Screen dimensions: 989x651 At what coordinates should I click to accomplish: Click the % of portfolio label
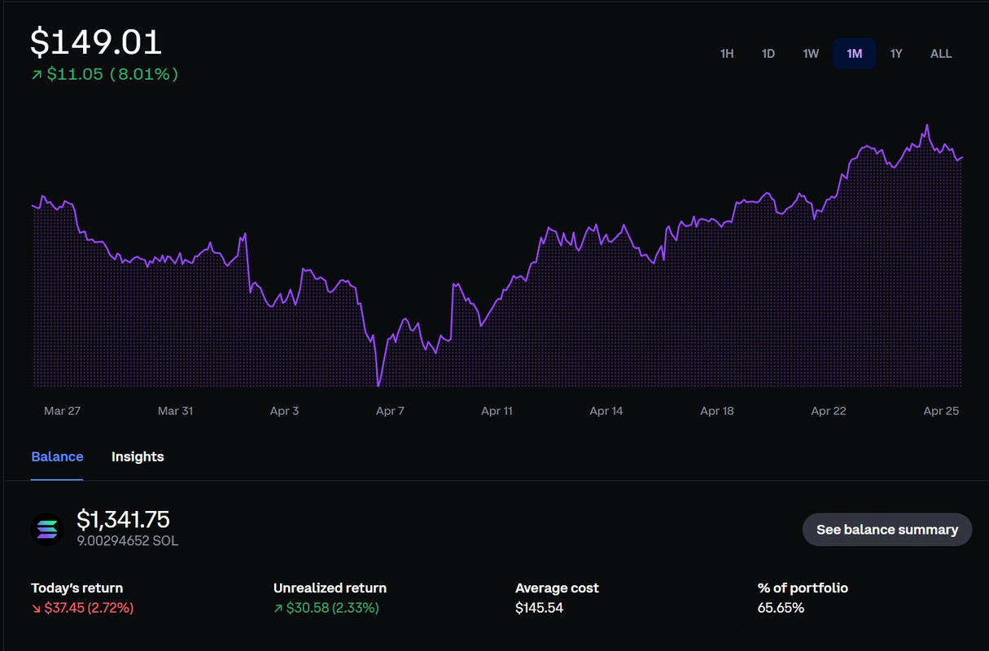tap(803, 588)
